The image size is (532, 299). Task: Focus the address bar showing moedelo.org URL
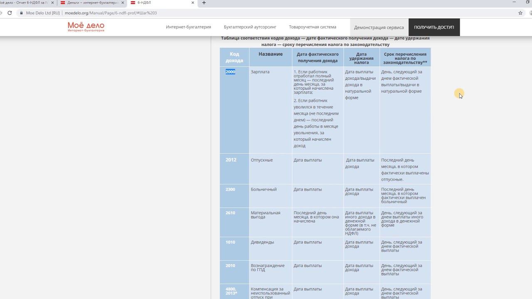266,13
